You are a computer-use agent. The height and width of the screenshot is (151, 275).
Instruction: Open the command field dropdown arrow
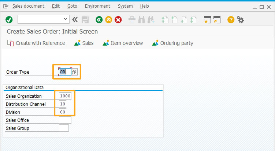click(x=66, y=19)
